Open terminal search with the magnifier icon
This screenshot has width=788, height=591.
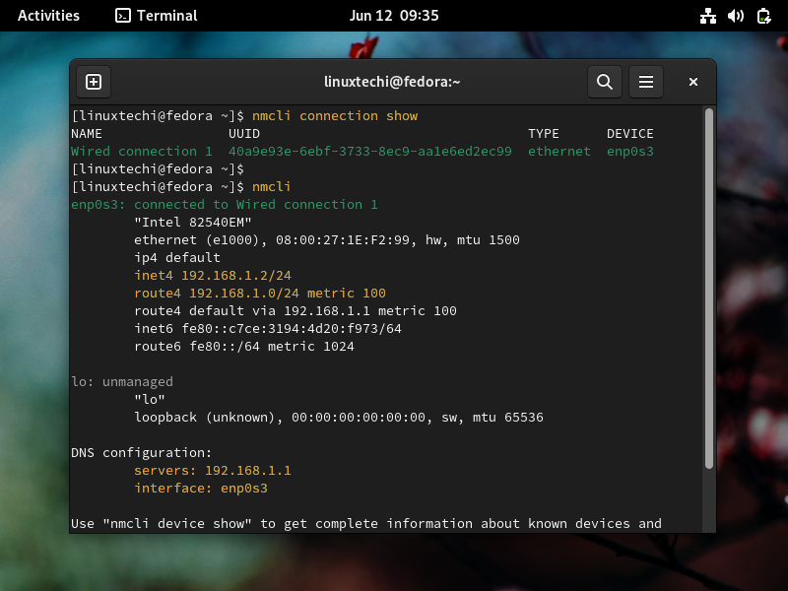coord(605,82)
